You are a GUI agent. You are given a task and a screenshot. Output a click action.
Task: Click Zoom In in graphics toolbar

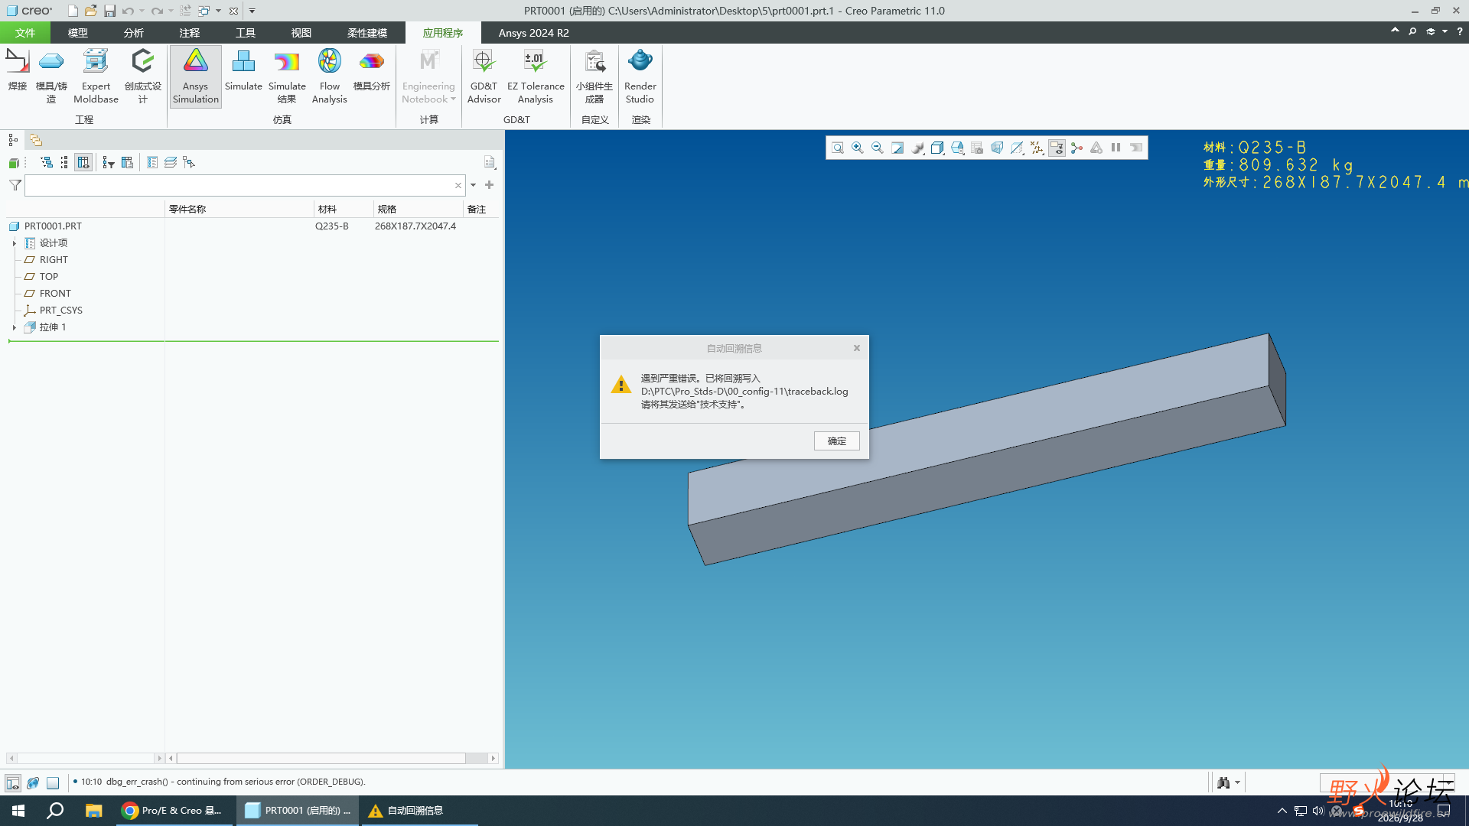858,148
